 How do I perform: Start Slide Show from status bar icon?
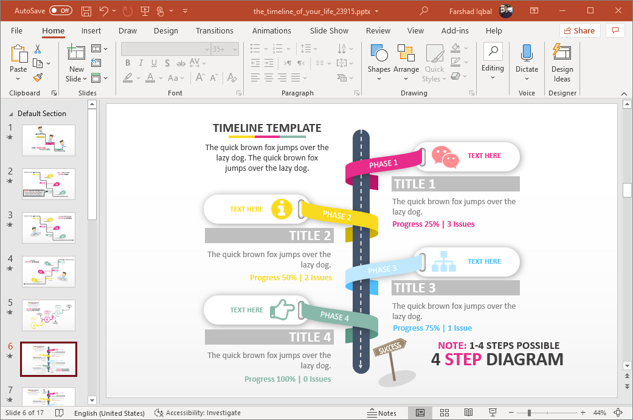(x=491, y=413)
